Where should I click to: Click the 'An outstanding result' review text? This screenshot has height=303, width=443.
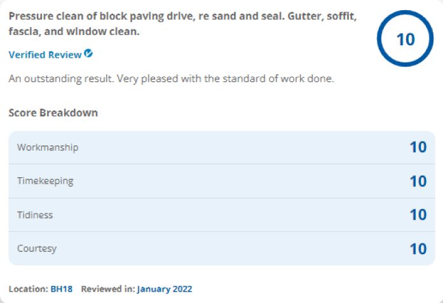(x=171, y=79)
